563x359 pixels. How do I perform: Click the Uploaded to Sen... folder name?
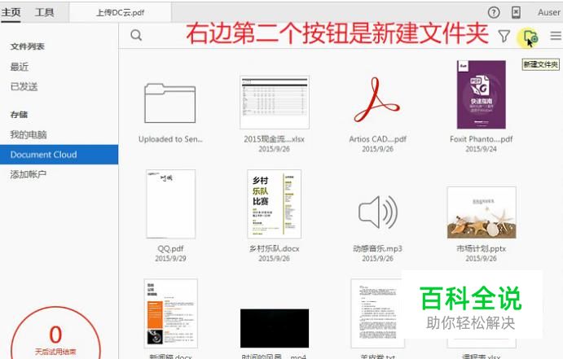pos(170,139)
